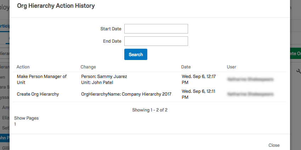Select the Make Person Manager of Unit entry
Screen dimensions: 301x150
coord(42,79)
